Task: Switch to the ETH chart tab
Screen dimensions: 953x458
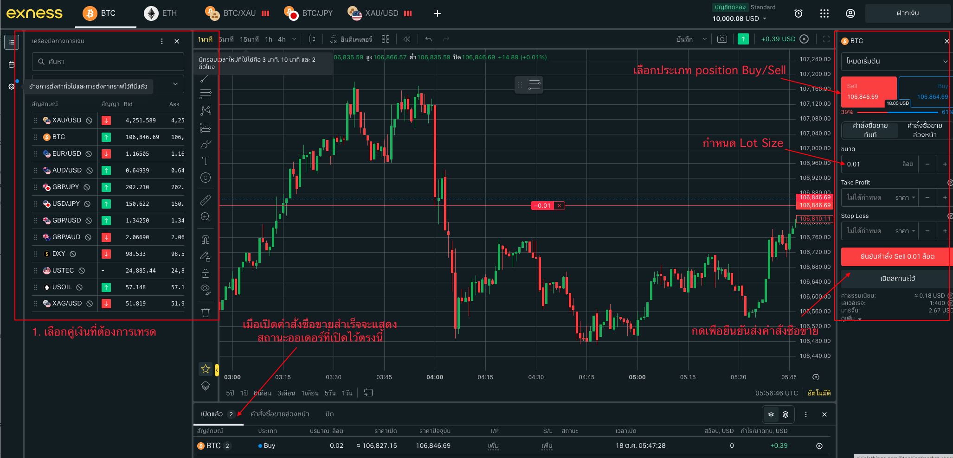Action: [161, 13]
